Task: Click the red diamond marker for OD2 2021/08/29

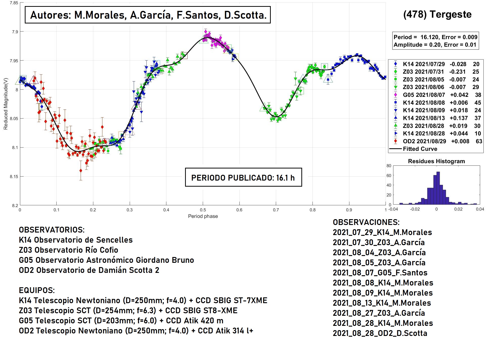Action: 396,141
